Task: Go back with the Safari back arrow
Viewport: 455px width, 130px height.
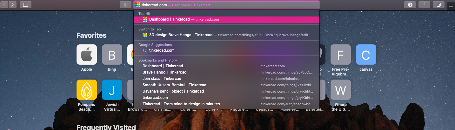Action: [5, 5]
